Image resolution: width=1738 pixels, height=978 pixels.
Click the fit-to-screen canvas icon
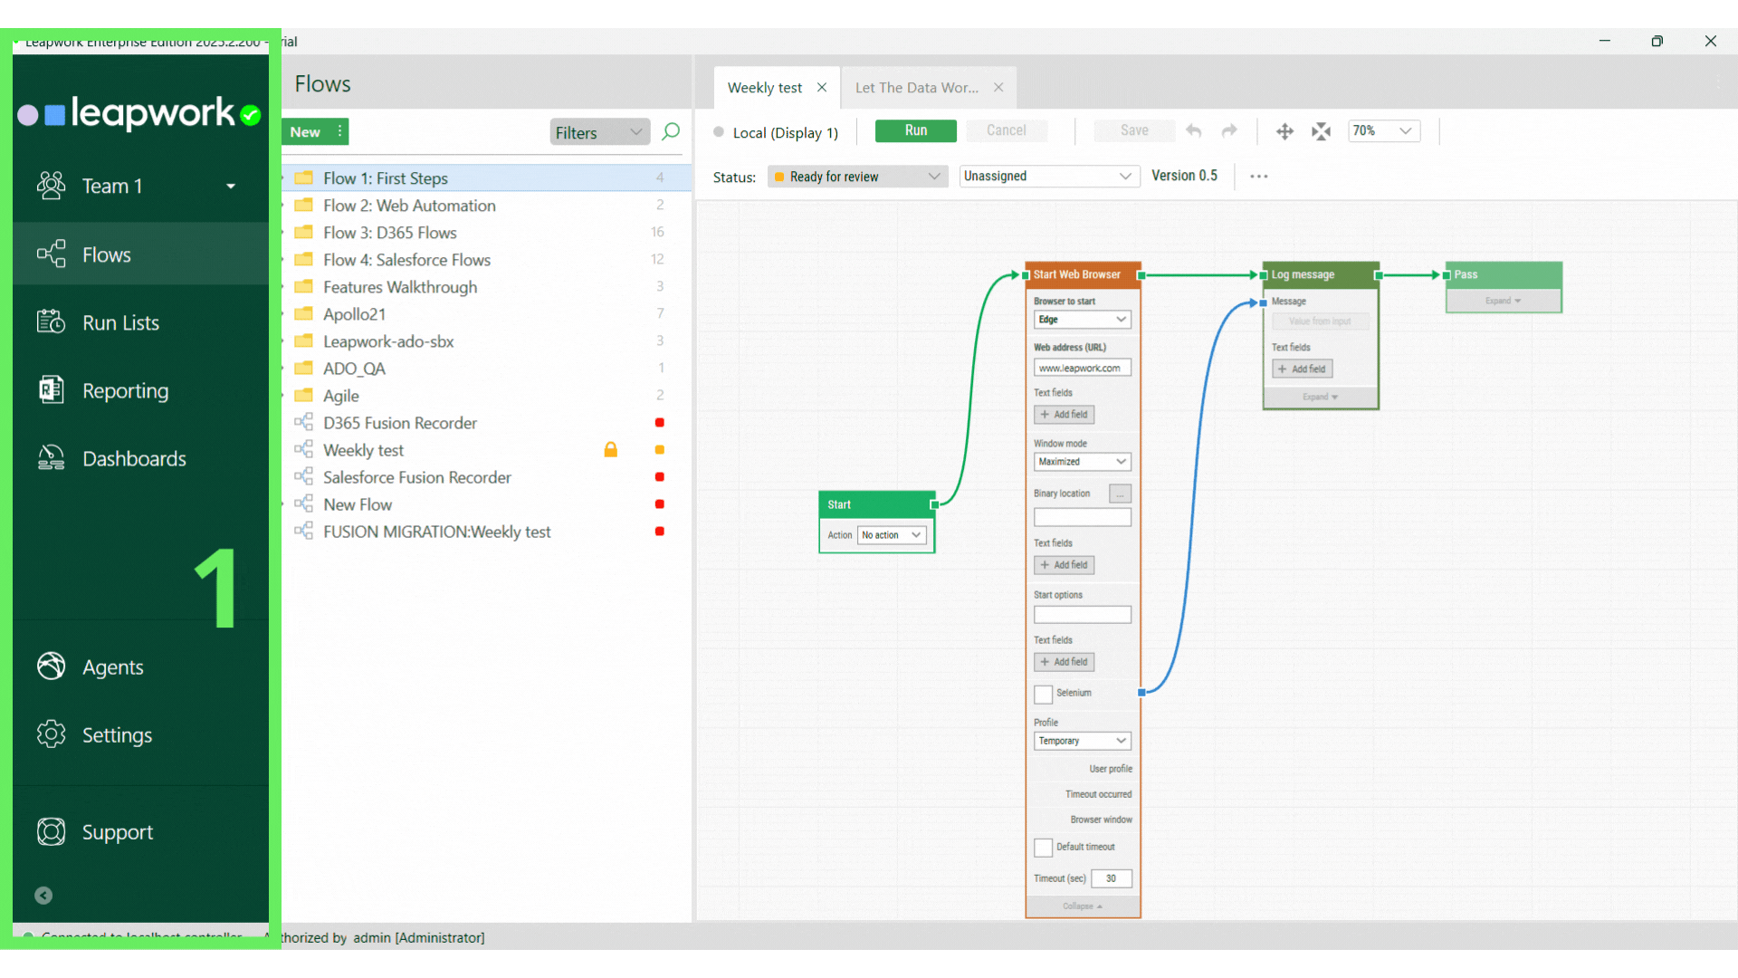pos(1321,131)
